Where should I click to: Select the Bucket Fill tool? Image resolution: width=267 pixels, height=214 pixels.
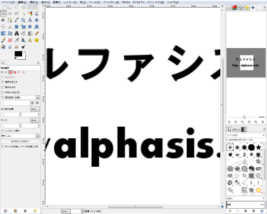23,33
